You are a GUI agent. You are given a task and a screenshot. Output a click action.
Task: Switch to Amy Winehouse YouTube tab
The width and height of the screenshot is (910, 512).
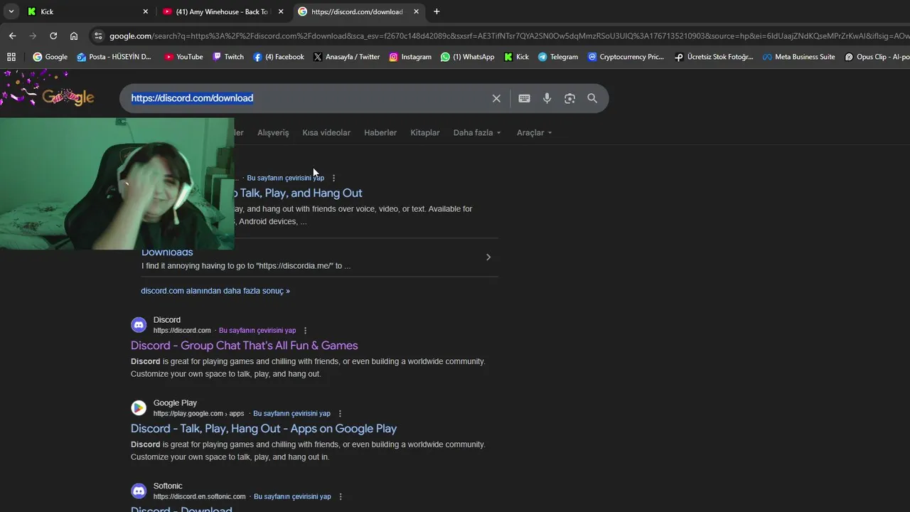coord(222,11)
